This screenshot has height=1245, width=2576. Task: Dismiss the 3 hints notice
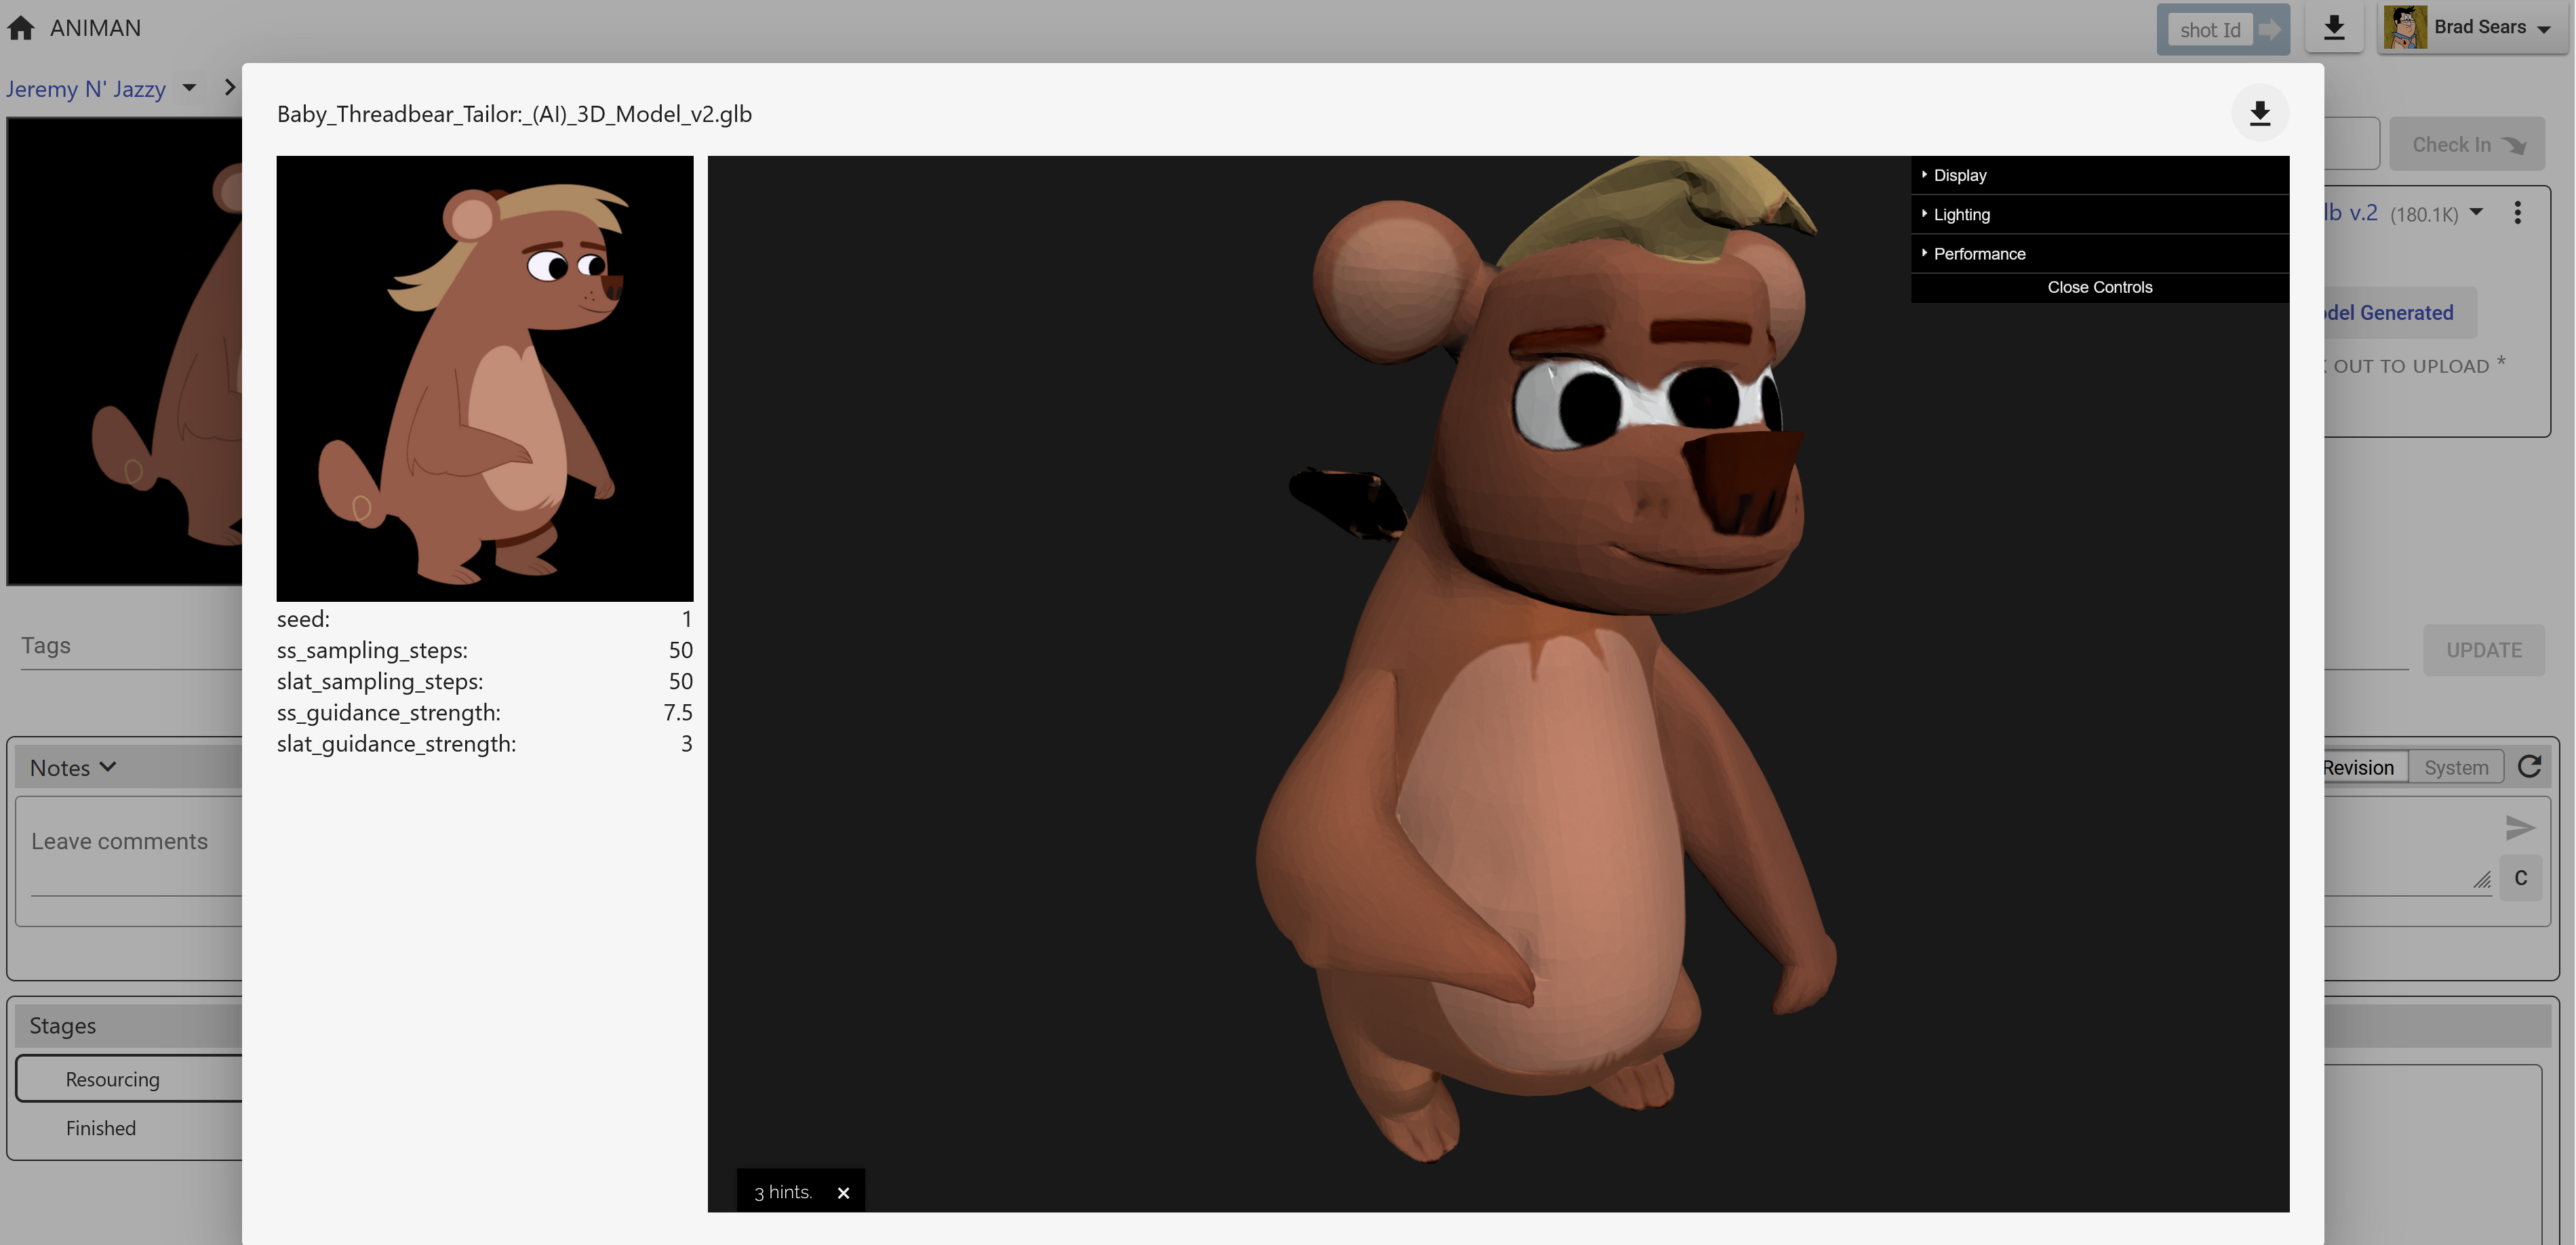point(843,1193)
